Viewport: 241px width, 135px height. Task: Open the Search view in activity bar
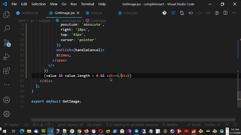[6, 28]
